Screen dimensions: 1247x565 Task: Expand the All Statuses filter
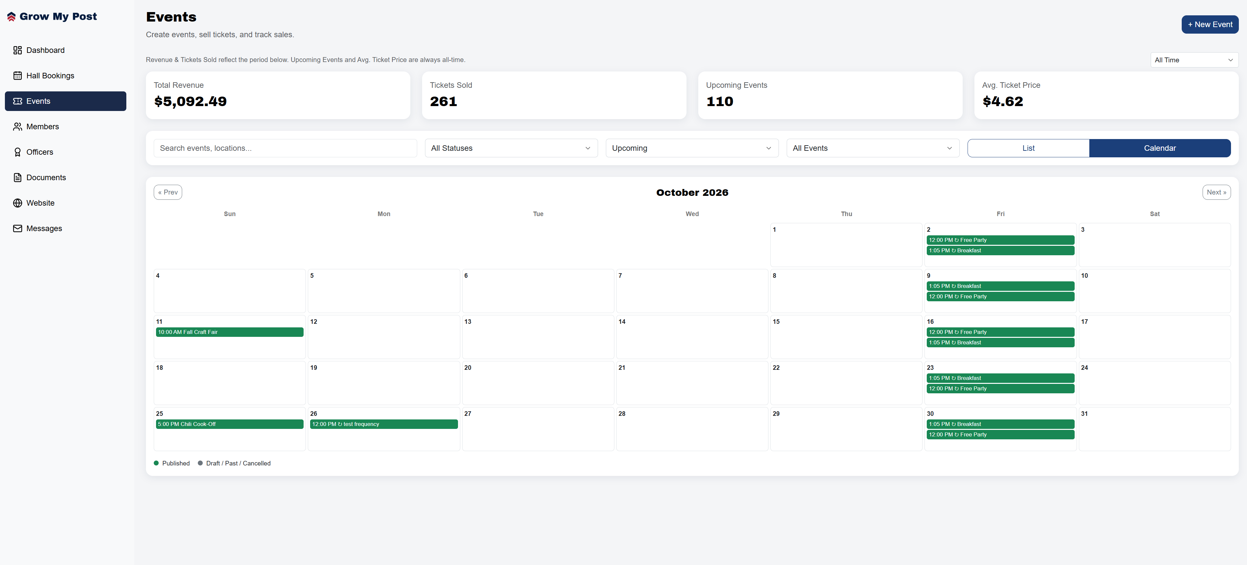[511, 148]
